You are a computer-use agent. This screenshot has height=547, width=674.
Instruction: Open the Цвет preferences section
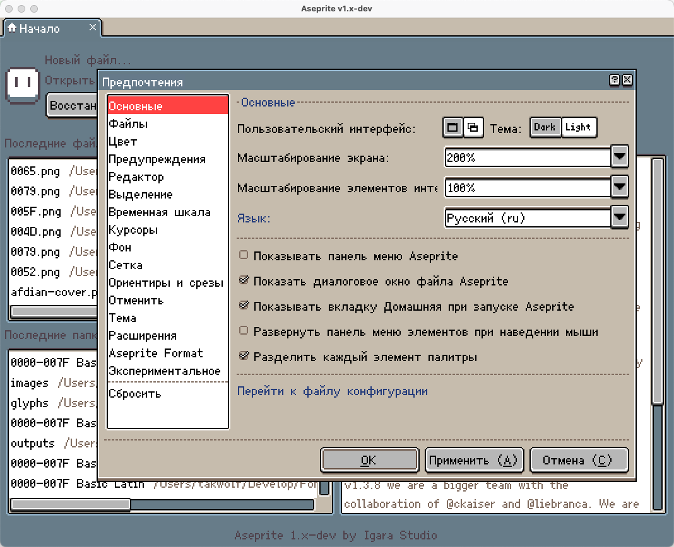pyautogui.click(x=168, y=141)
